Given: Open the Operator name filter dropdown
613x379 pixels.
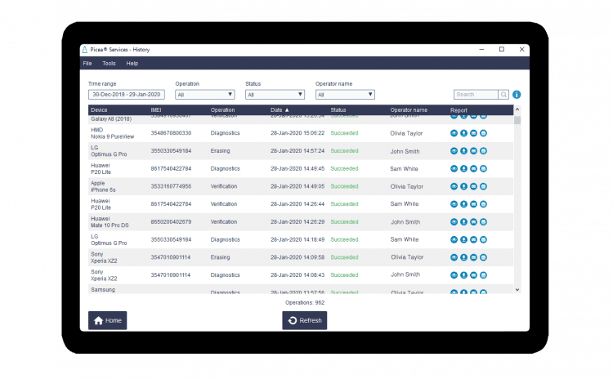Looking at the screenshot, I should click(x=345, y=95).
